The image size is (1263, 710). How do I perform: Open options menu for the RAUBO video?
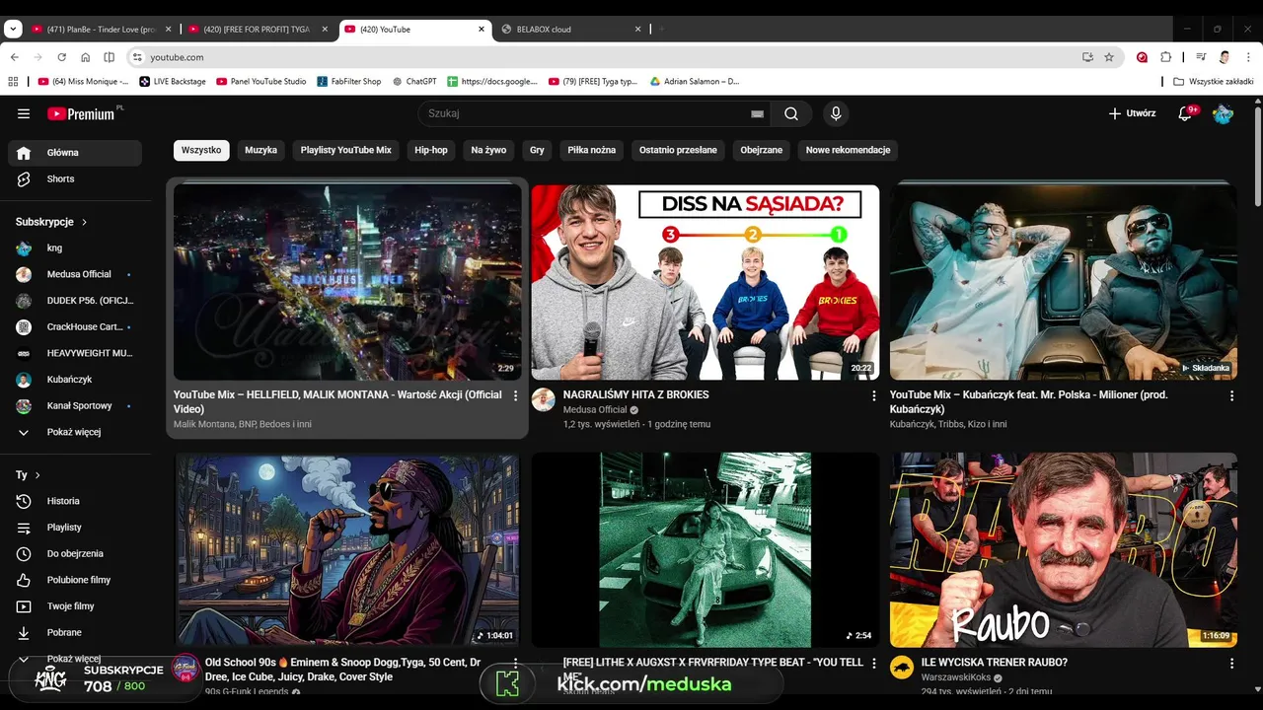(1231, 663)
